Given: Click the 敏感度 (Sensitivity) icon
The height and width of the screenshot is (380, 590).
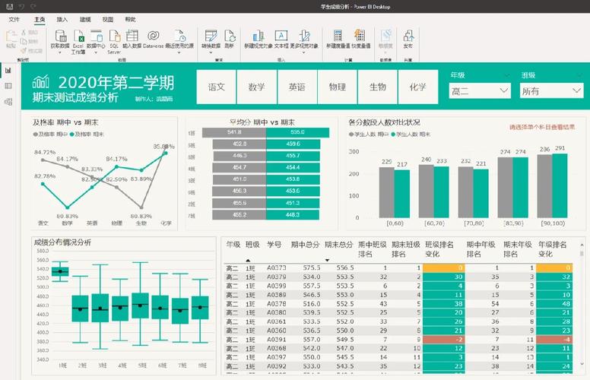Looking at the screenshot, I should pos(385,36).
